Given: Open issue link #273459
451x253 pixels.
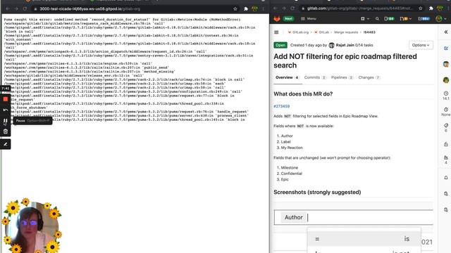Looking at the screenshot, I should point(281,106).
